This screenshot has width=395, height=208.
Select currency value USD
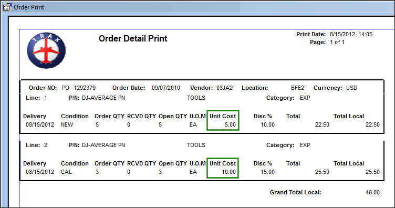pos(351,88)
